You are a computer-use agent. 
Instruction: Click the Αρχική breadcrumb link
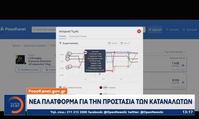16,46
